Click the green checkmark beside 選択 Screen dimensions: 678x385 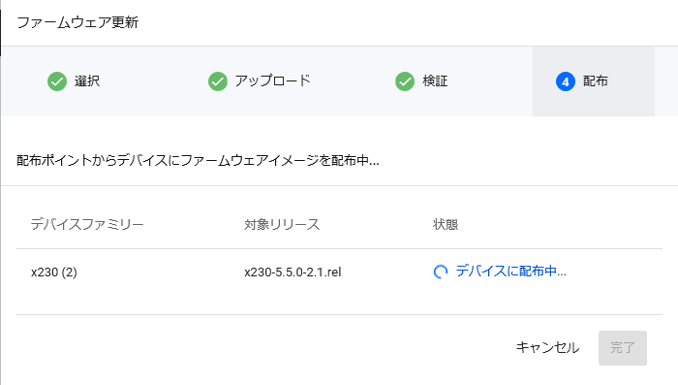pos(57,81)
